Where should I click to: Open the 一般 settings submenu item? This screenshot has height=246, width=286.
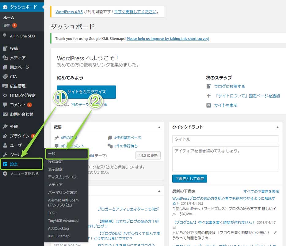[67, 154]
